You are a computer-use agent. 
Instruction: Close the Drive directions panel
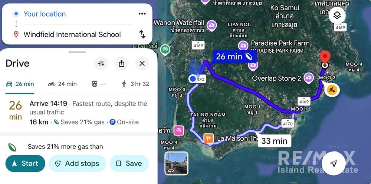click(142, 63)
